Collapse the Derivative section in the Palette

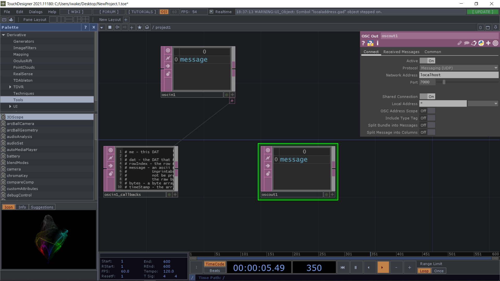pos(4,35)
